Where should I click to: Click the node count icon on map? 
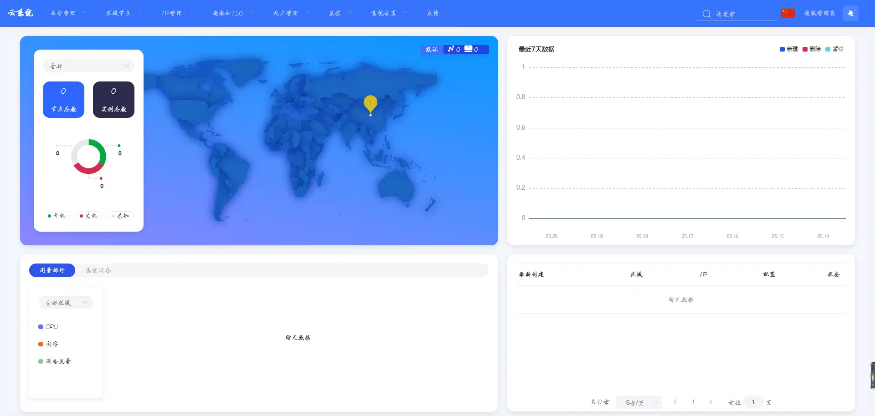[451, 49]
